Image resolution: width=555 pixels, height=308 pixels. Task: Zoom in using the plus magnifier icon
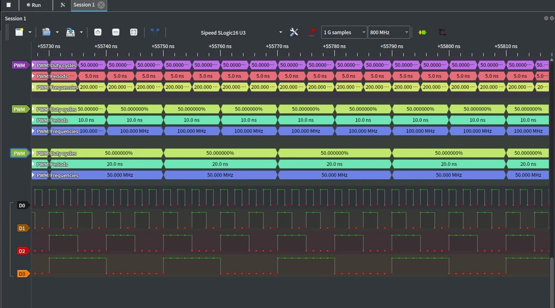pos(97,32)
